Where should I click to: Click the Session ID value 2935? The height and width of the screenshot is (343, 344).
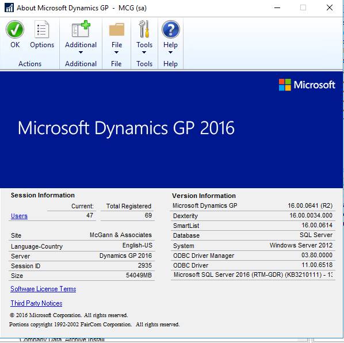point(145,265)
